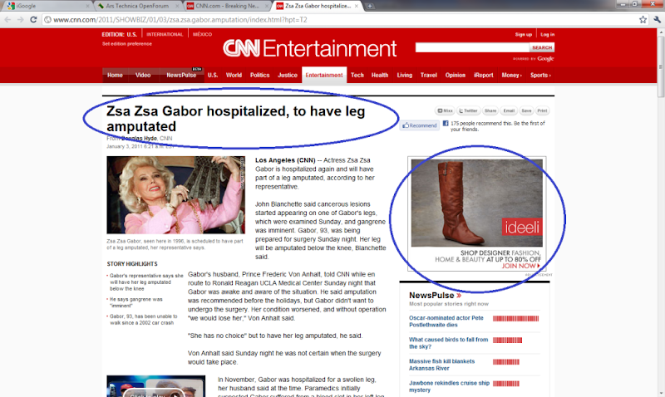Click the Print article button
This screenshot has width=665, height=397.
[543, 110]
